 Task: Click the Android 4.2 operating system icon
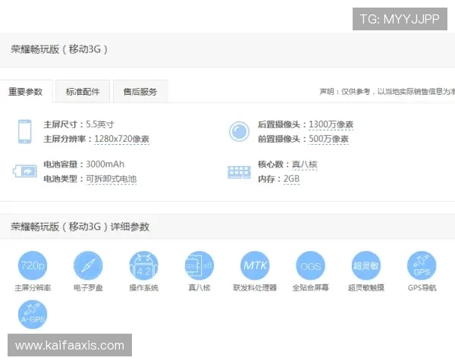coord(143,265)
